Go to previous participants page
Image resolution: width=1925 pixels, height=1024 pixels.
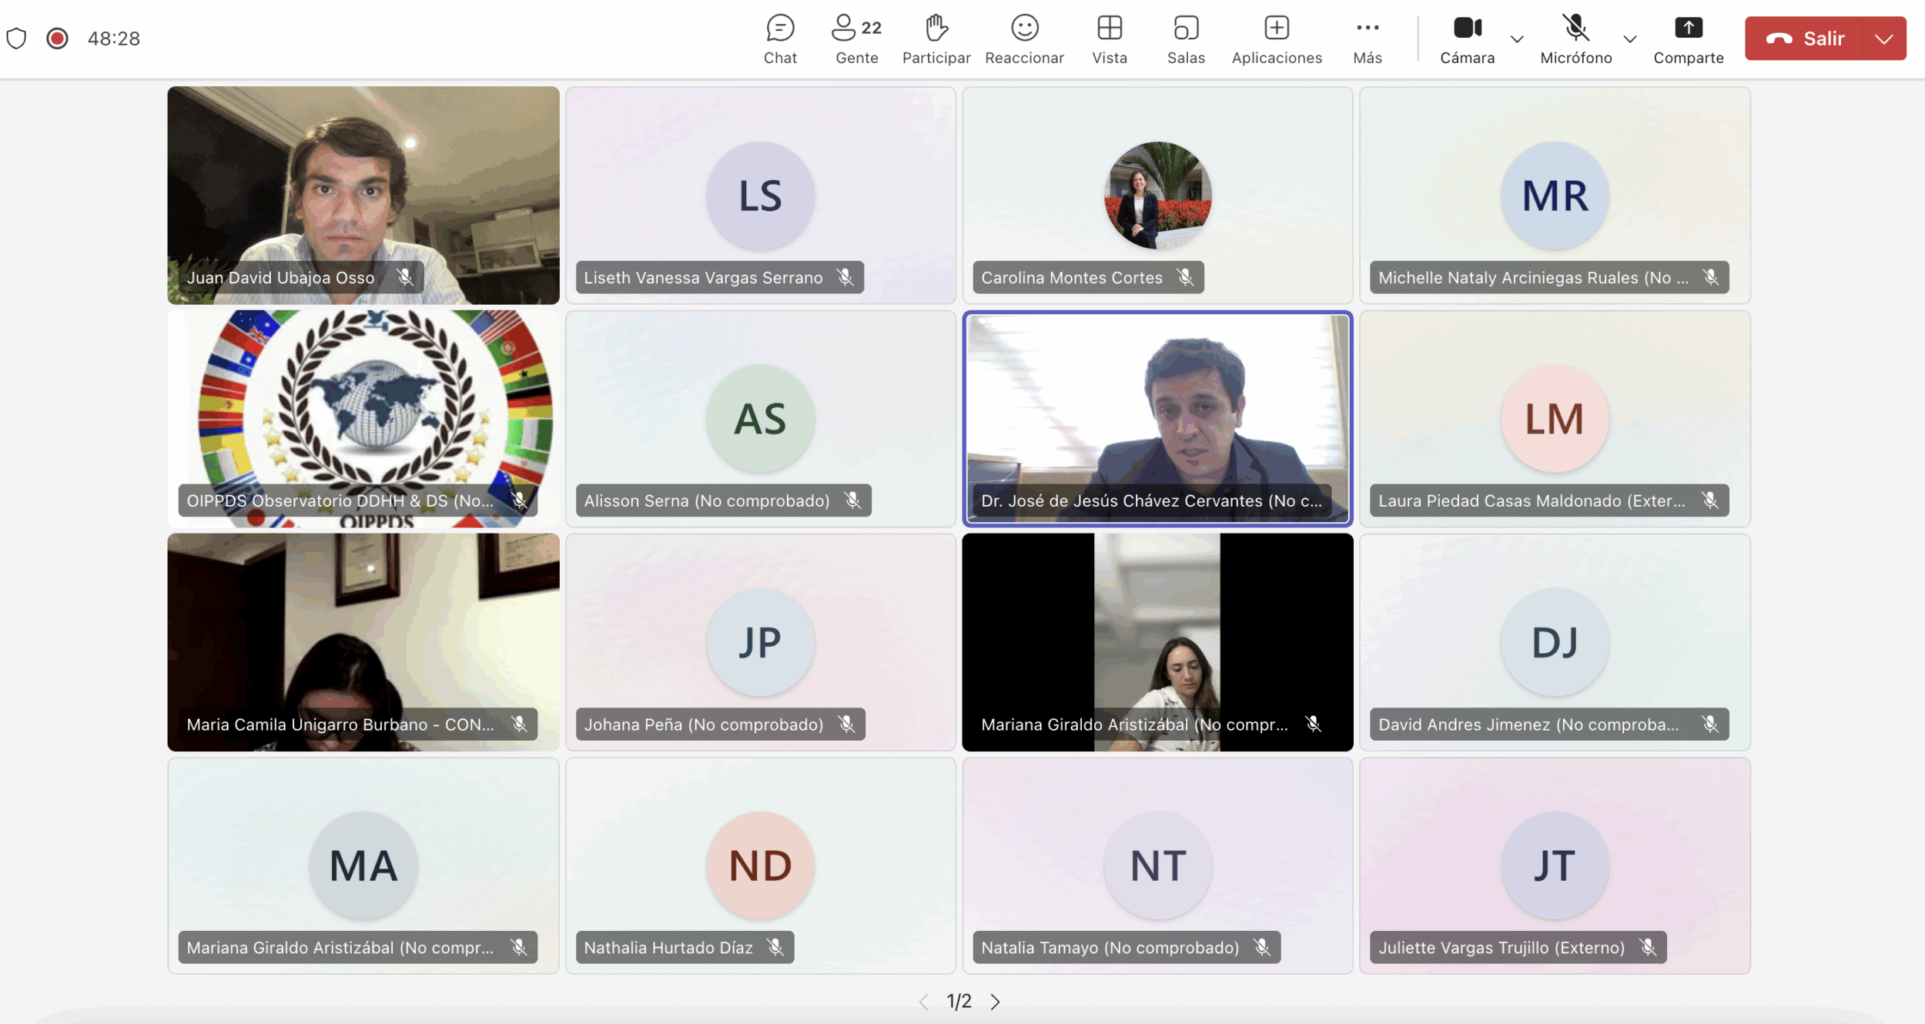tap(923, 1002)
